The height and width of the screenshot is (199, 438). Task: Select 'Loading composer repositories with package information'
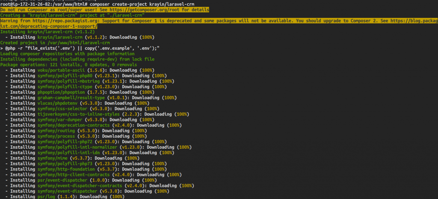tap(67, 54)
